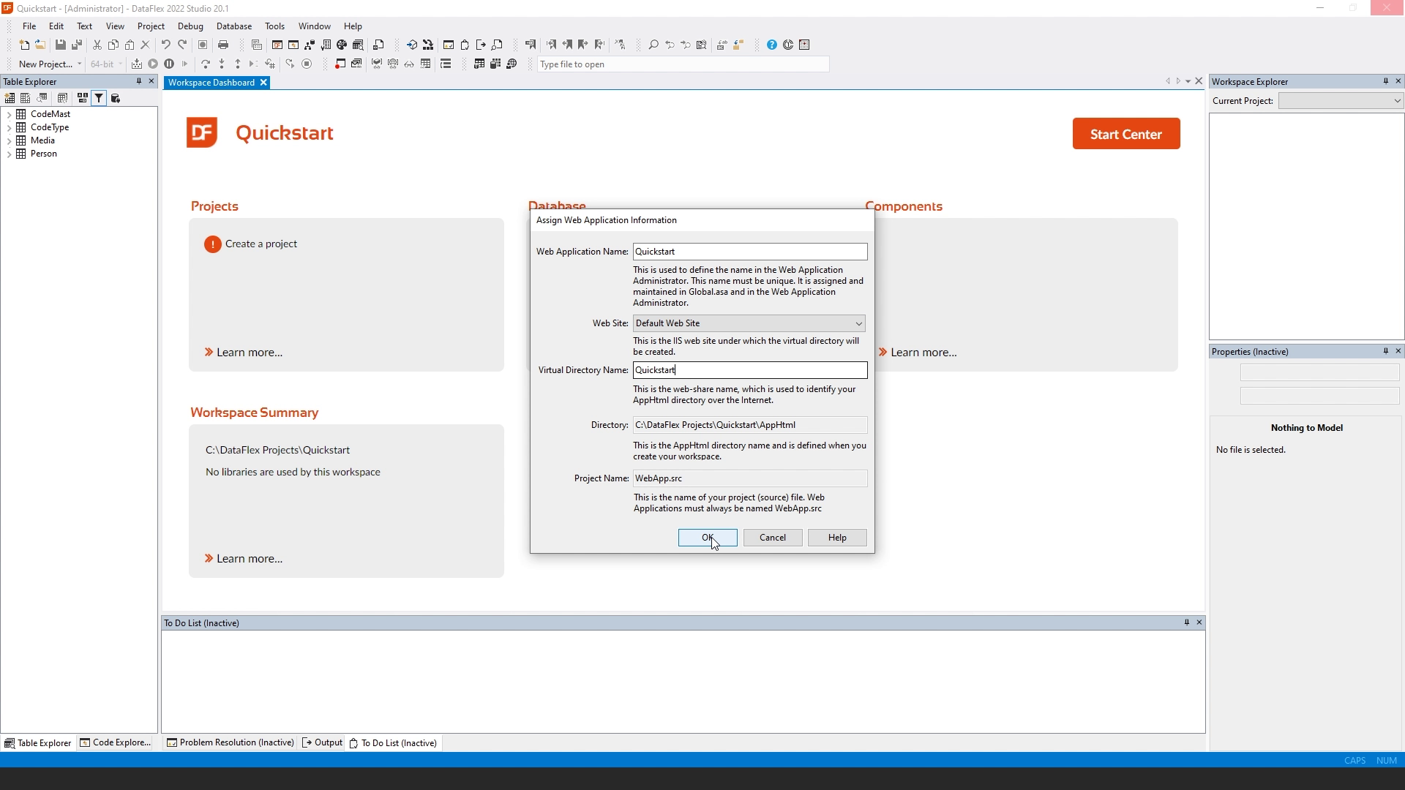Click the Step Over debug icon

(206, 64)
